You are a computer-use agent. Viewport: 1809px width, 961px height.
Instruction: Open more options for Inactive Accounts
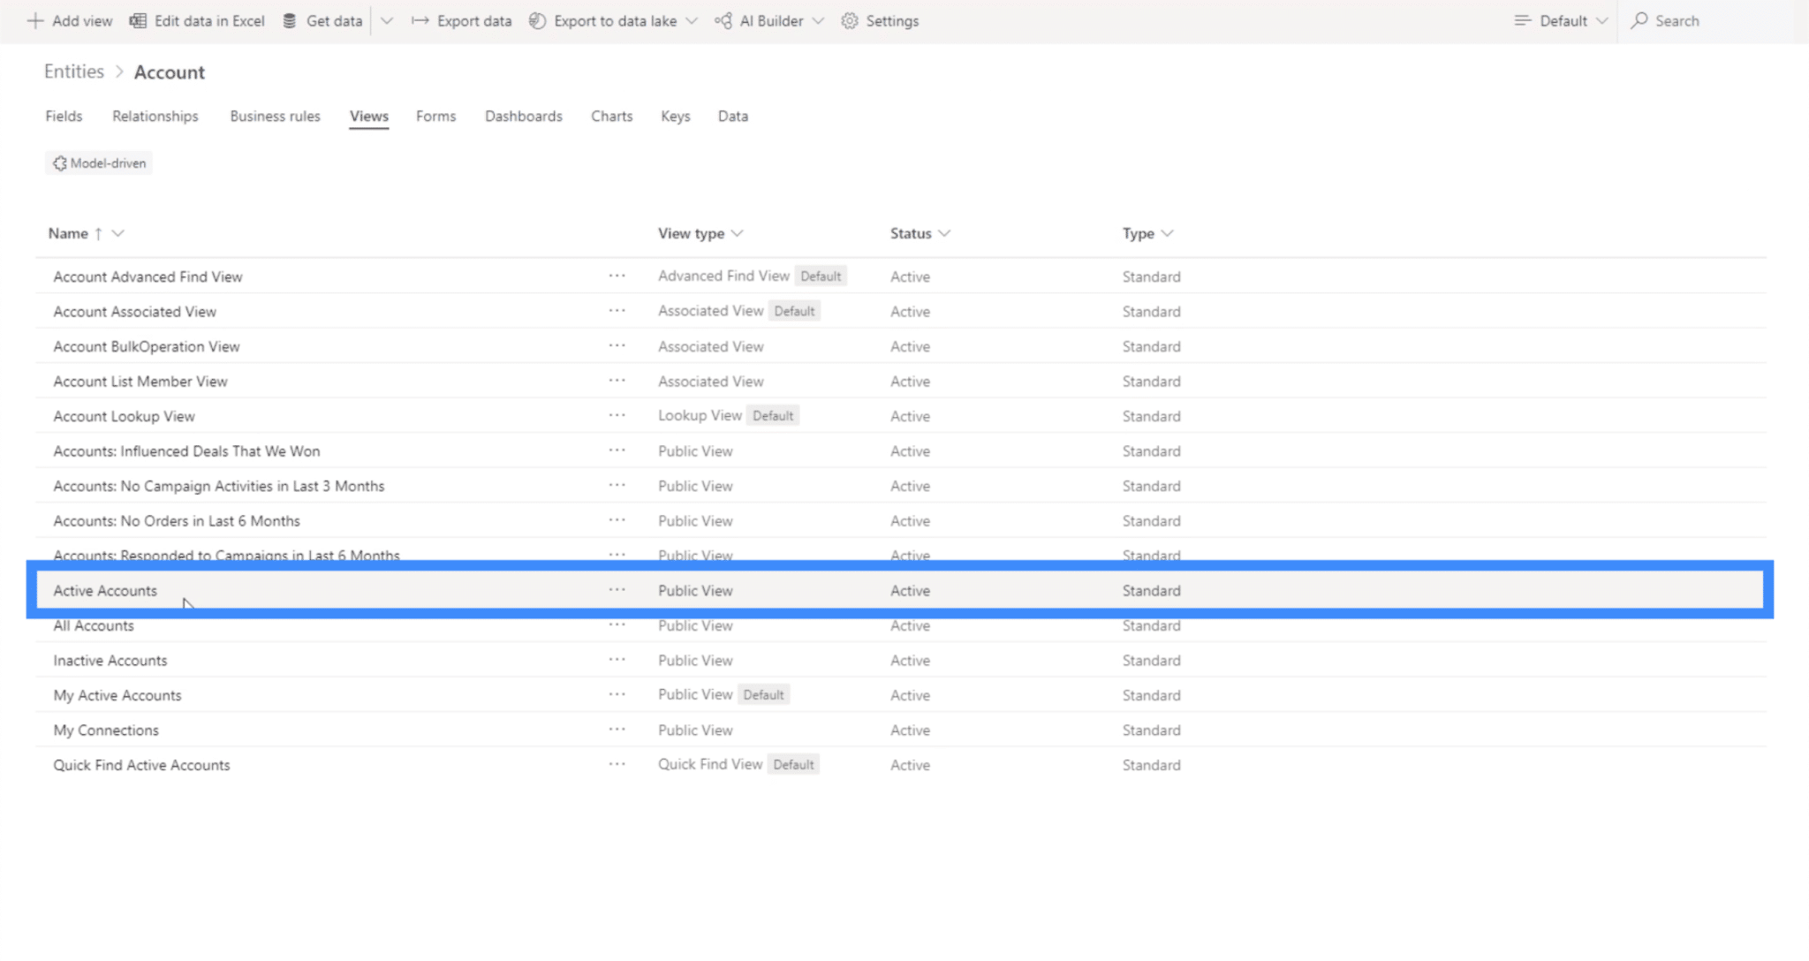click(617, 660)
